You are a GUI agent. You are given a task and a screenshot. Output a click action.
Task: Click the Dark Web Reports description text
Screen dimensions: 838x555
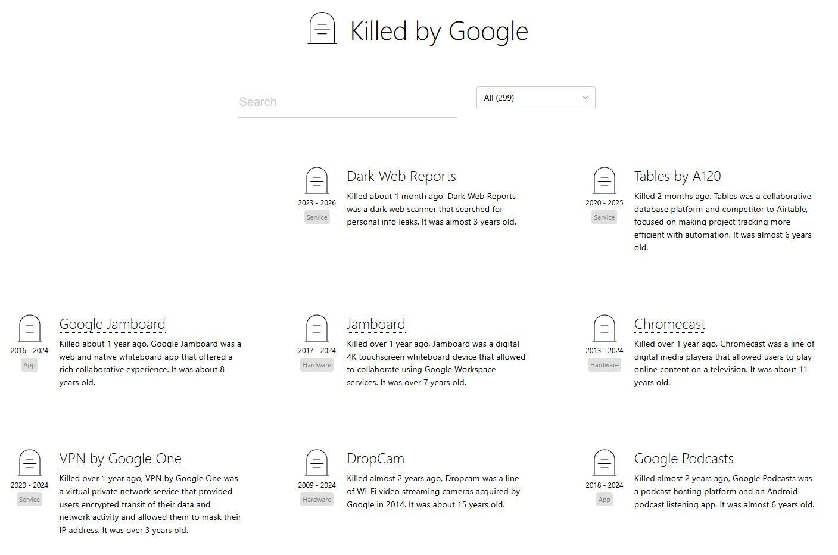432,209
